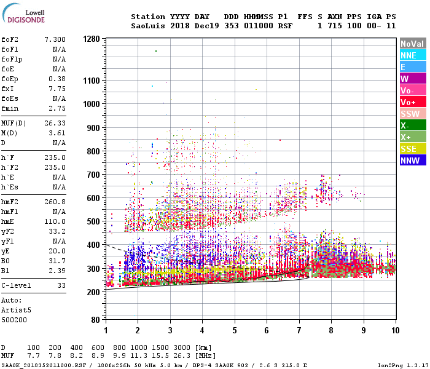Screen dimensions: 430x369
Task: Click the hmF2 value 260.8
Action: 55,202
